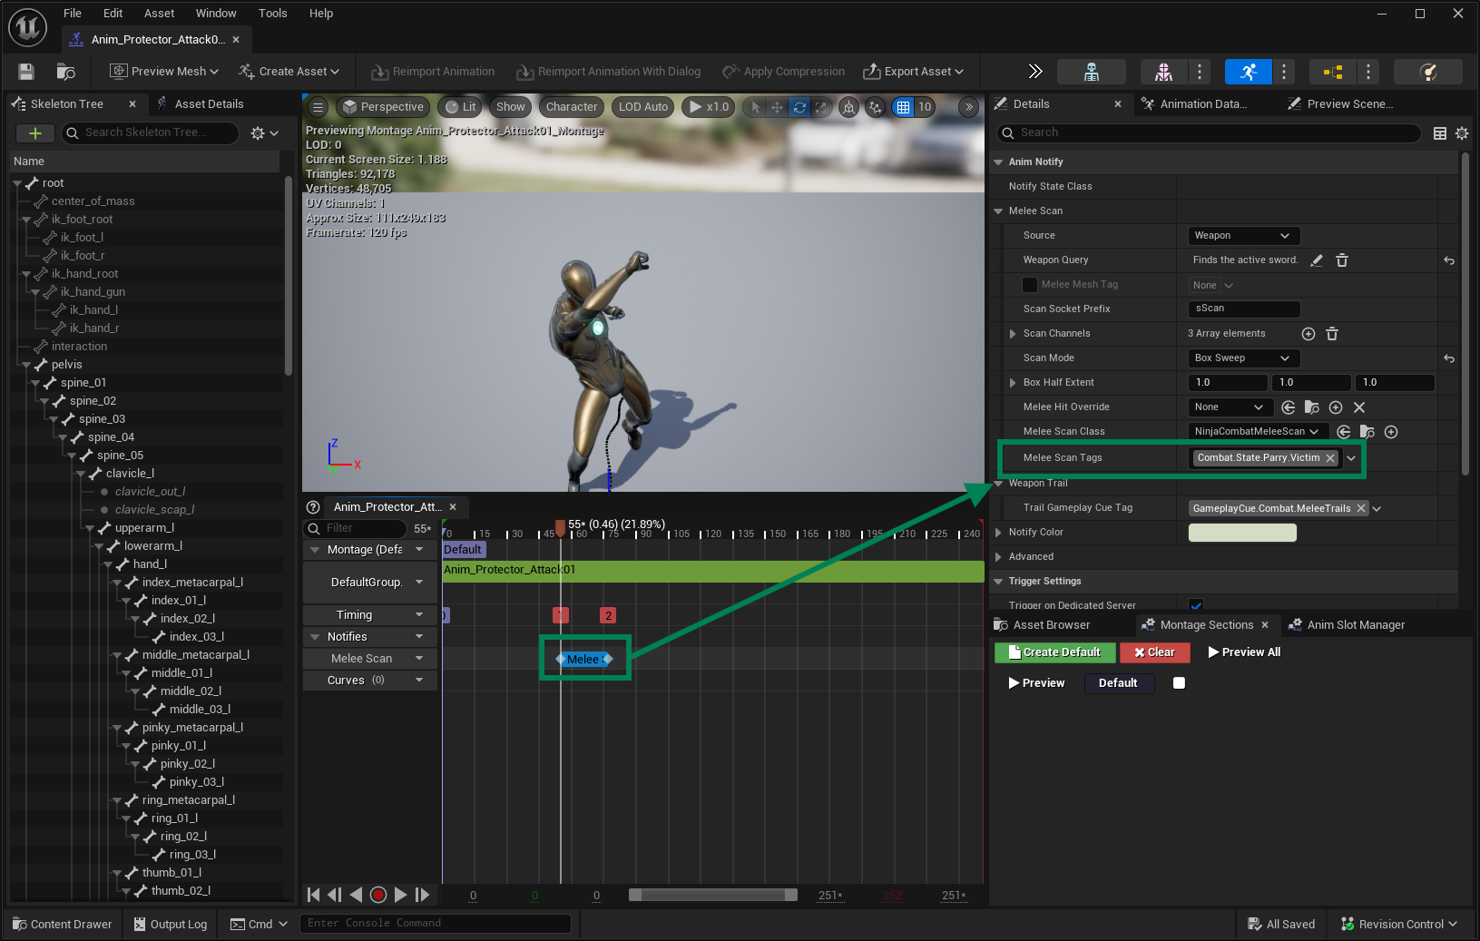Delete the Weapon Query value with trash icon

[1342, 260]
